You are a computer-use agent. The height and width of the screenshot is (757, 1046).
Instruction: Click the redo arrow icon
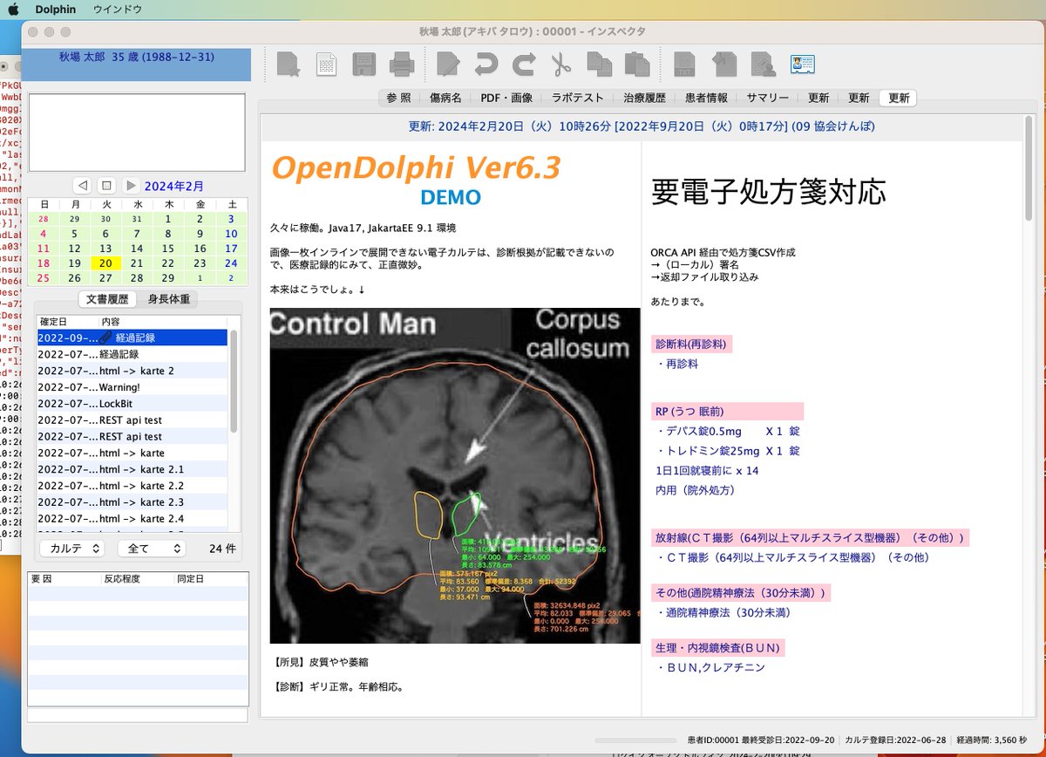coord(524,65)
